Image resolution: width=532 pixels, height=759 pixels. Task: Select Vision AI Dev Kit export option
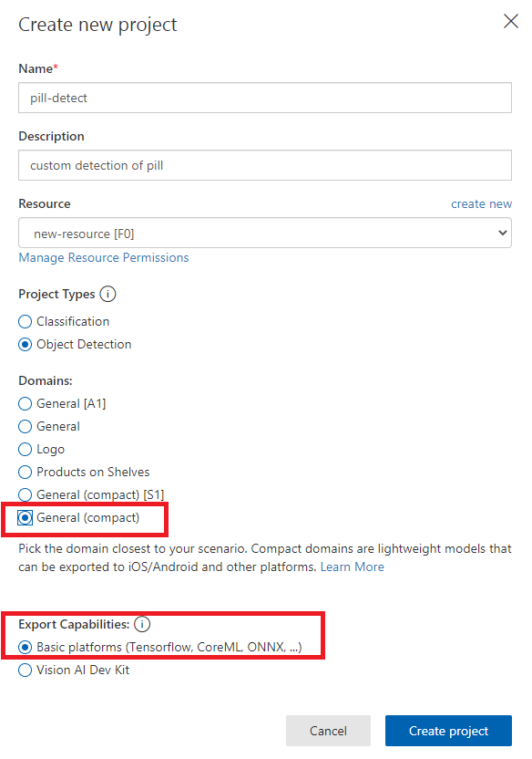[26, 670]
